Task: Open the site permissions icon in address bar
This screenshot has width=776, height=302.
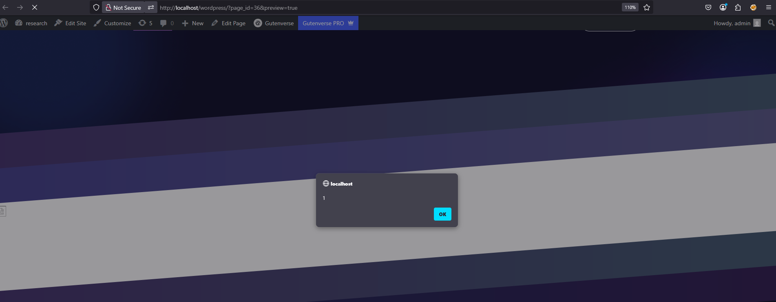Action: click(x=151, y=7)
